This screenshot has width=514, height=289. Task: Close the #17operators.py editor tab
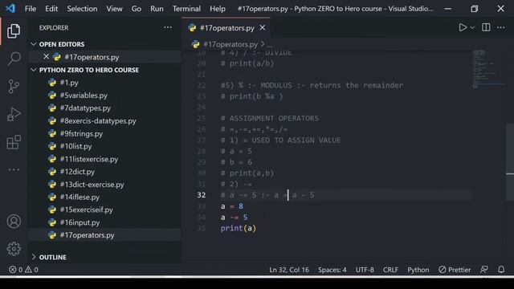[263, 28]
